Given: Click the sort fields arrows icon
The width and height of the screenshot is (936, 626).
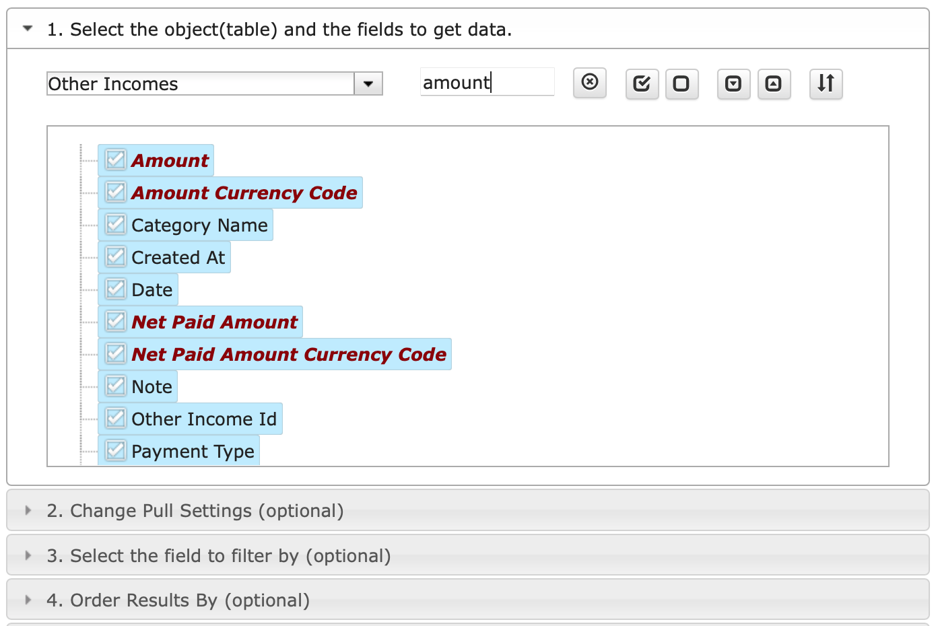Looking at the screenshot, I should [x=826, y=83].
